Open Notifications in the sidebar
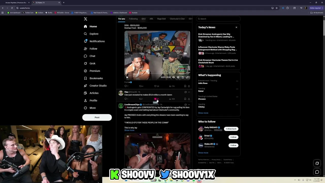 94,41
